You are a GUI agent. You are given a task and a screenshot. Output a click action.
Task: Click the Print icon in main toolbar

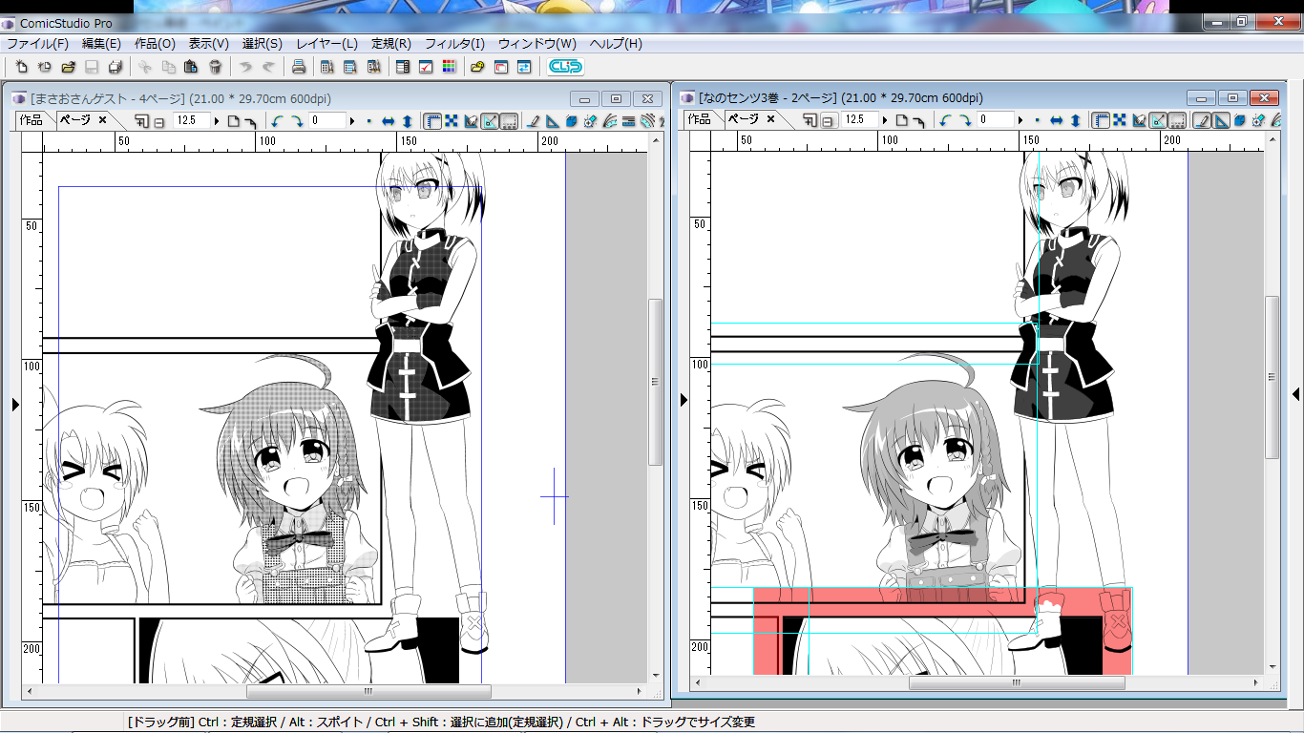[x=298, y=67]
